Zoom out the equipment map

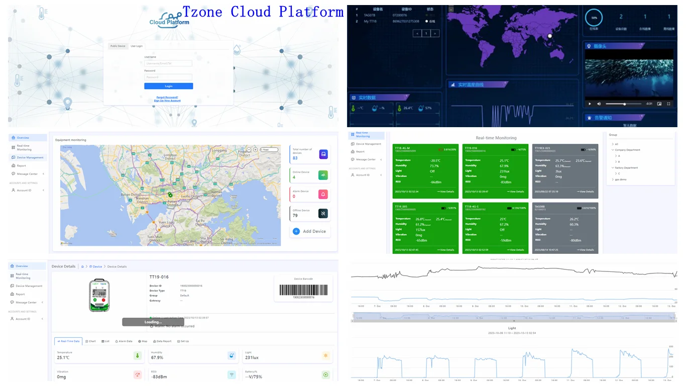[x=249, y=149]
